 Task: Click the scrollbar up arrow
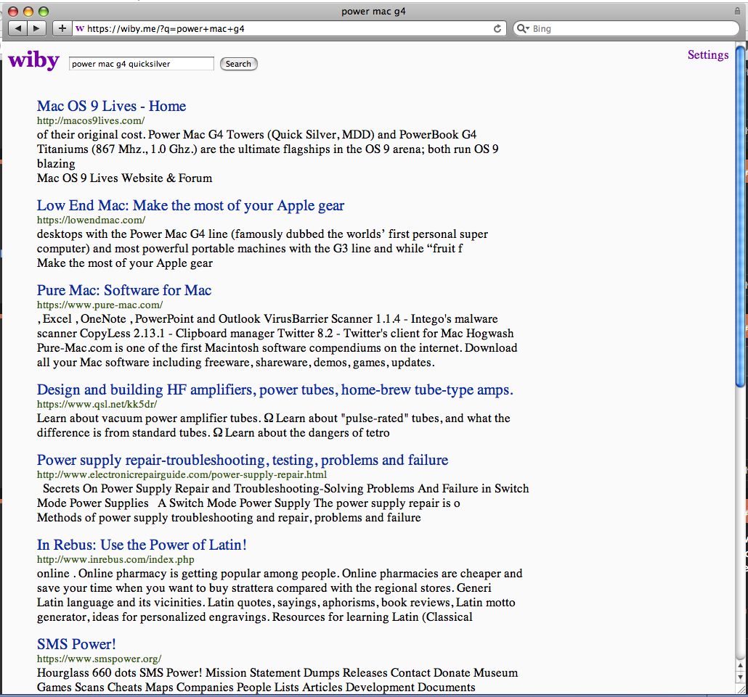(740, 666)
